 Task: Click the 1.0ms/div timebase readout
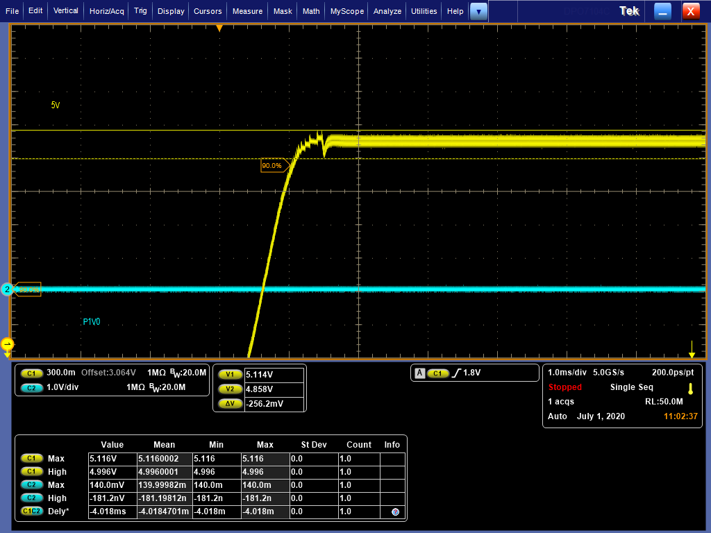[567, 373]
